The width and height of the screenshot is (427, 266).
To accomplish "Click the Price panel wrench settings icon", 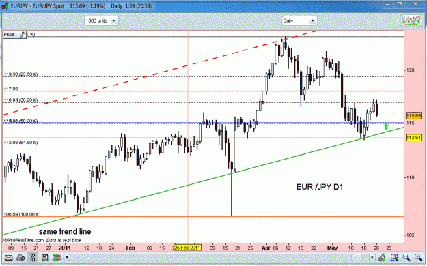I will (x=23, y=35).
